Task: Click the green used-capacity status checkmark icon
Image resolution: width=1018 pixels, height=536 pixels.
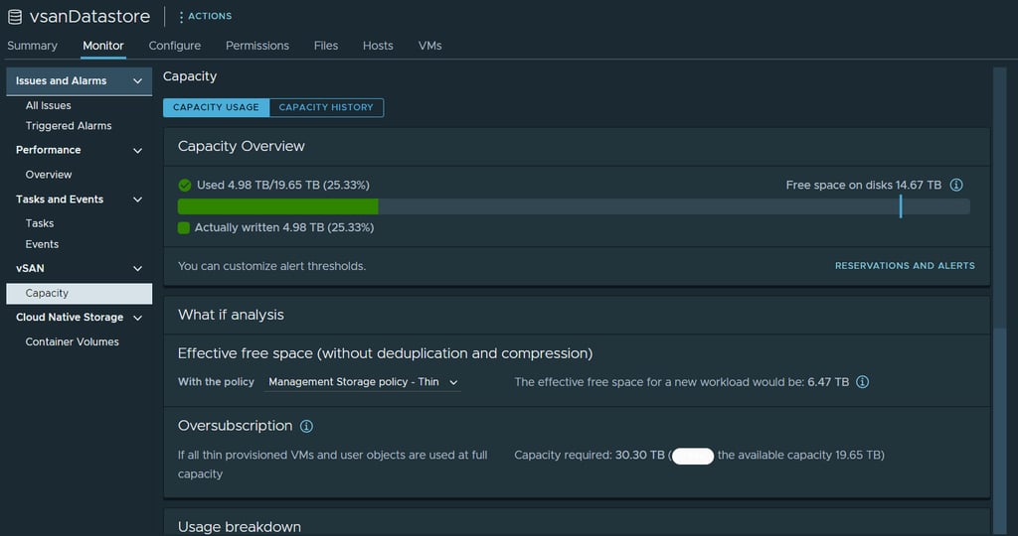Action: (x=184, y=185)
